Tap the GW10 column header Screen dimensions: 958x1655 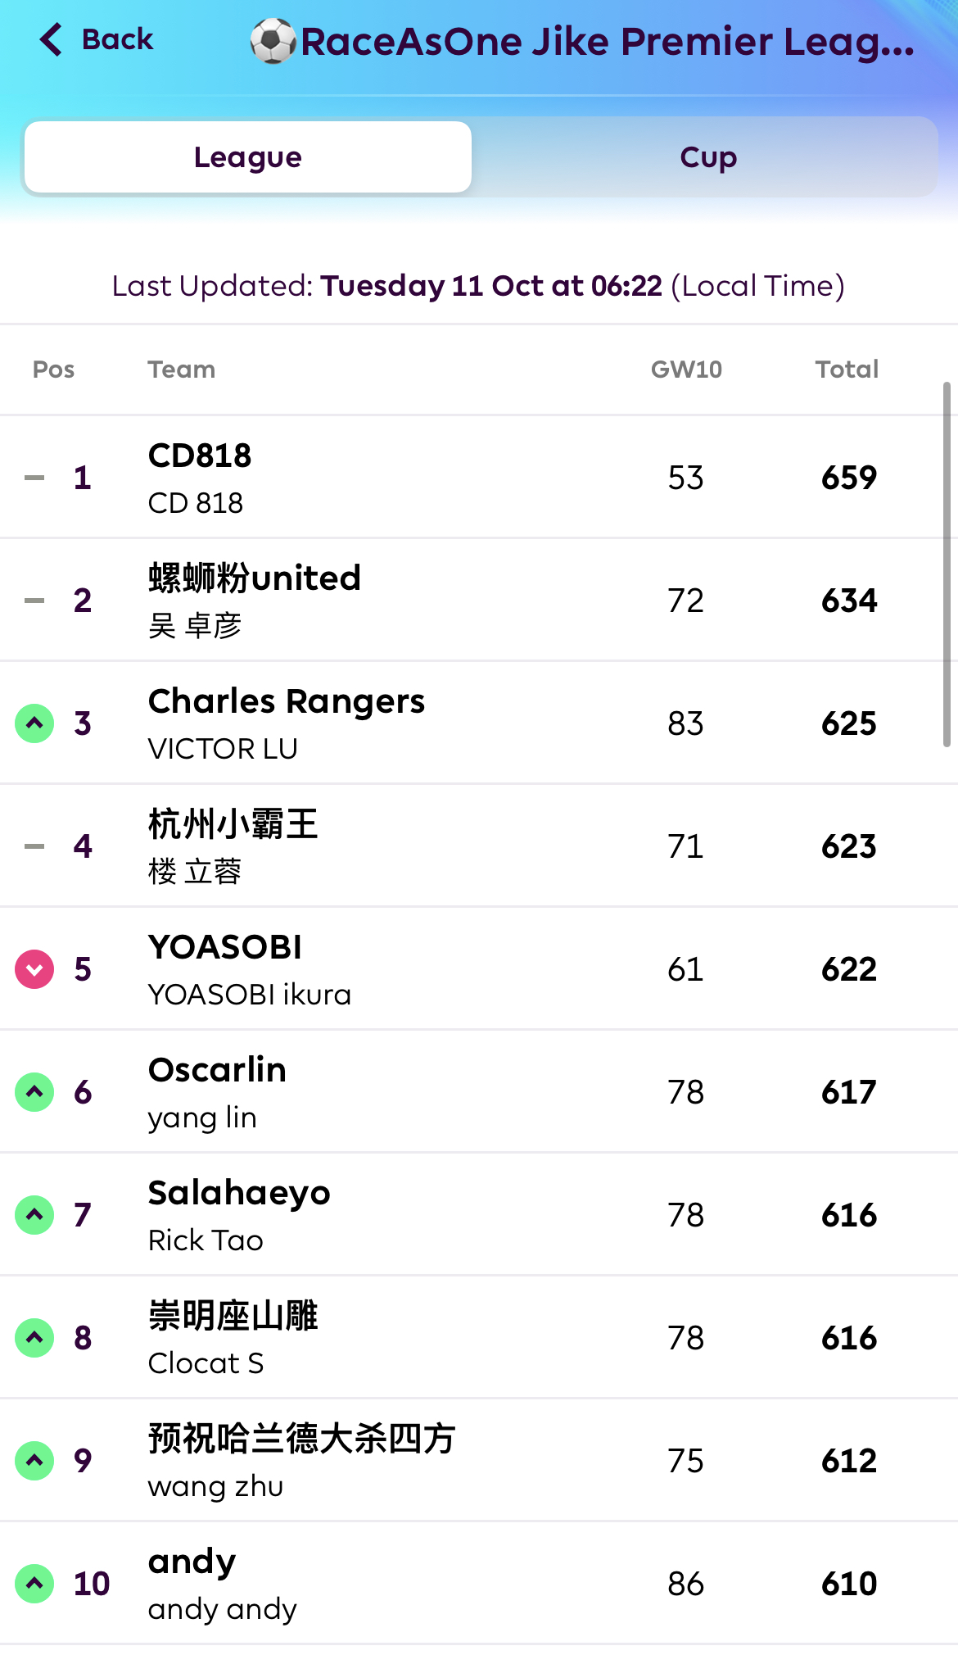[686, 370]
